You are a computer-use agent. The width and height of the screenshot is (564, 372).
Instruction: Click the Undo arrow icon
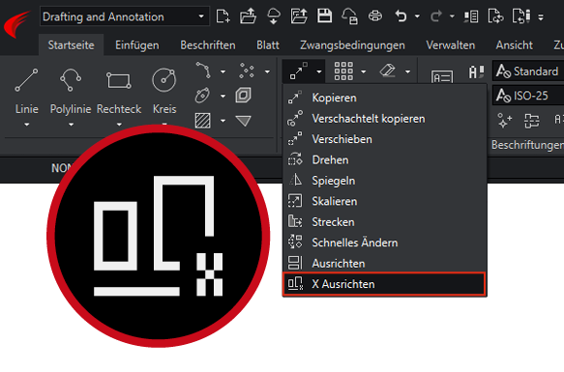[401, 16]
